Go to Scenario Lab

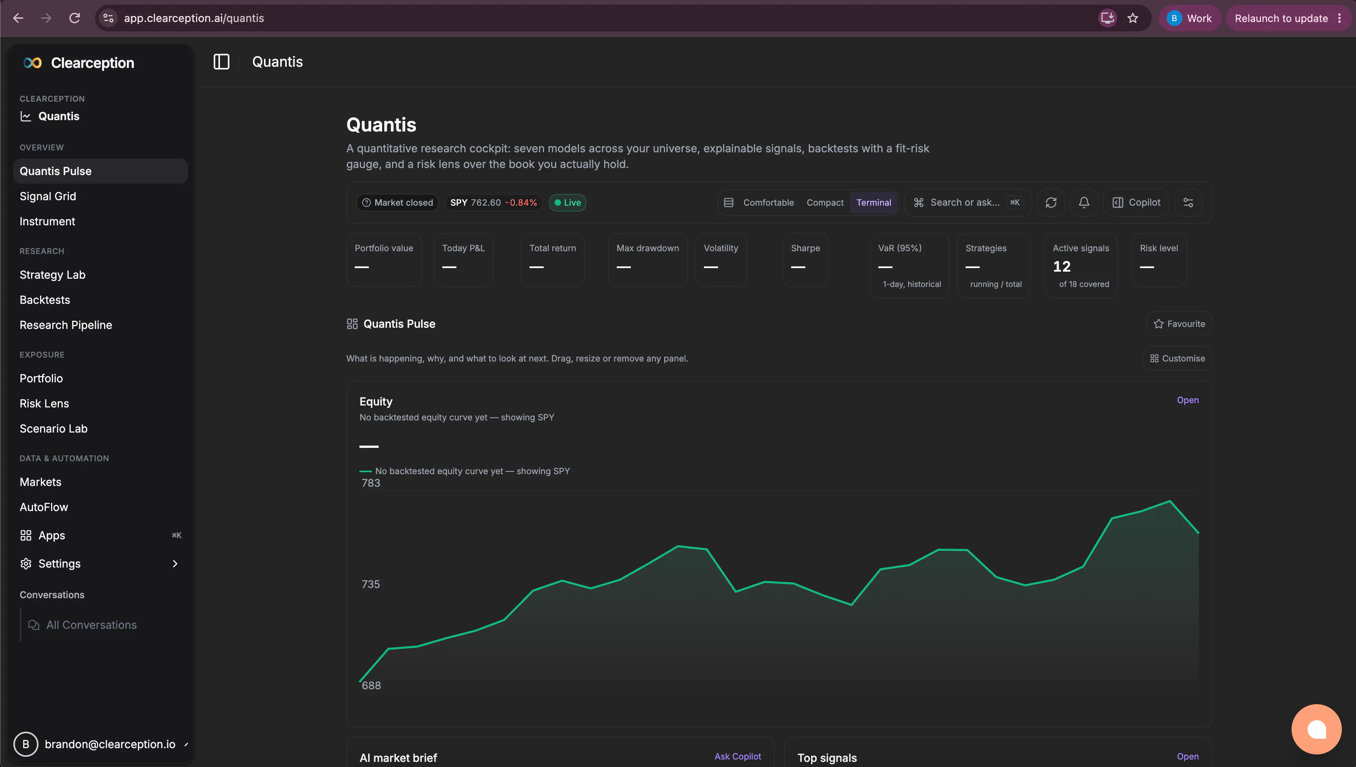coord(100,429)
